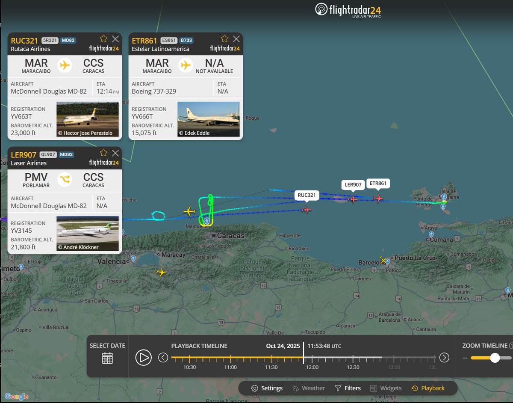Click yellow aircraft near Barcelona

click(x=383, y=260)
